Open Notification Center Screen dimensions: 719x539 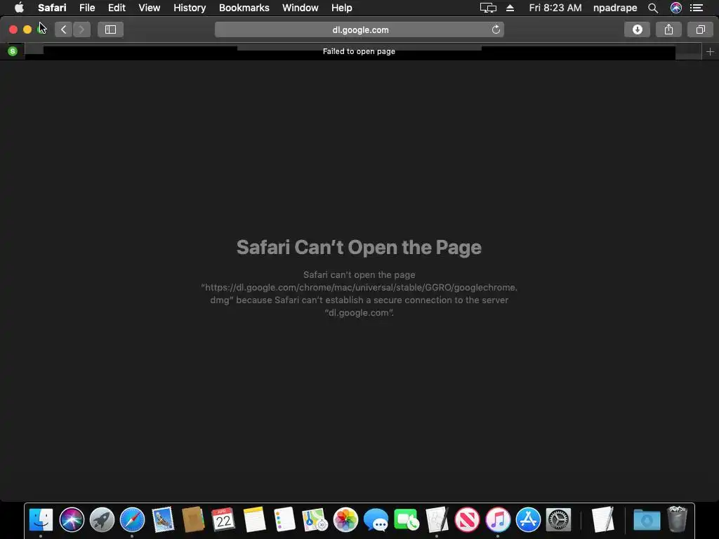697,8
